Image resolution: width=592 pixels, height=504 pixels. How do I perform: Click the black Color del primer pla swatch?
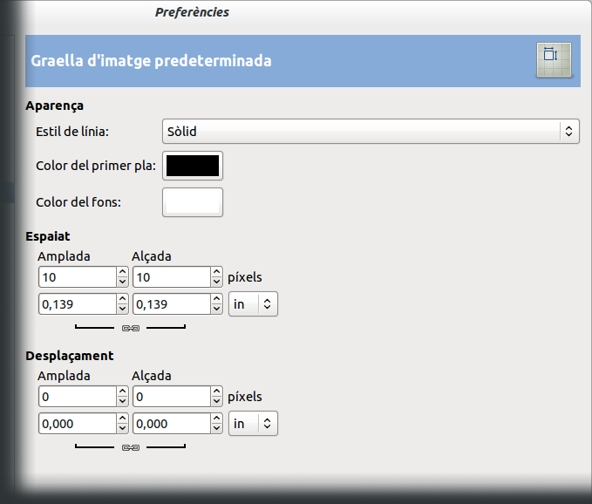point(193,166)
